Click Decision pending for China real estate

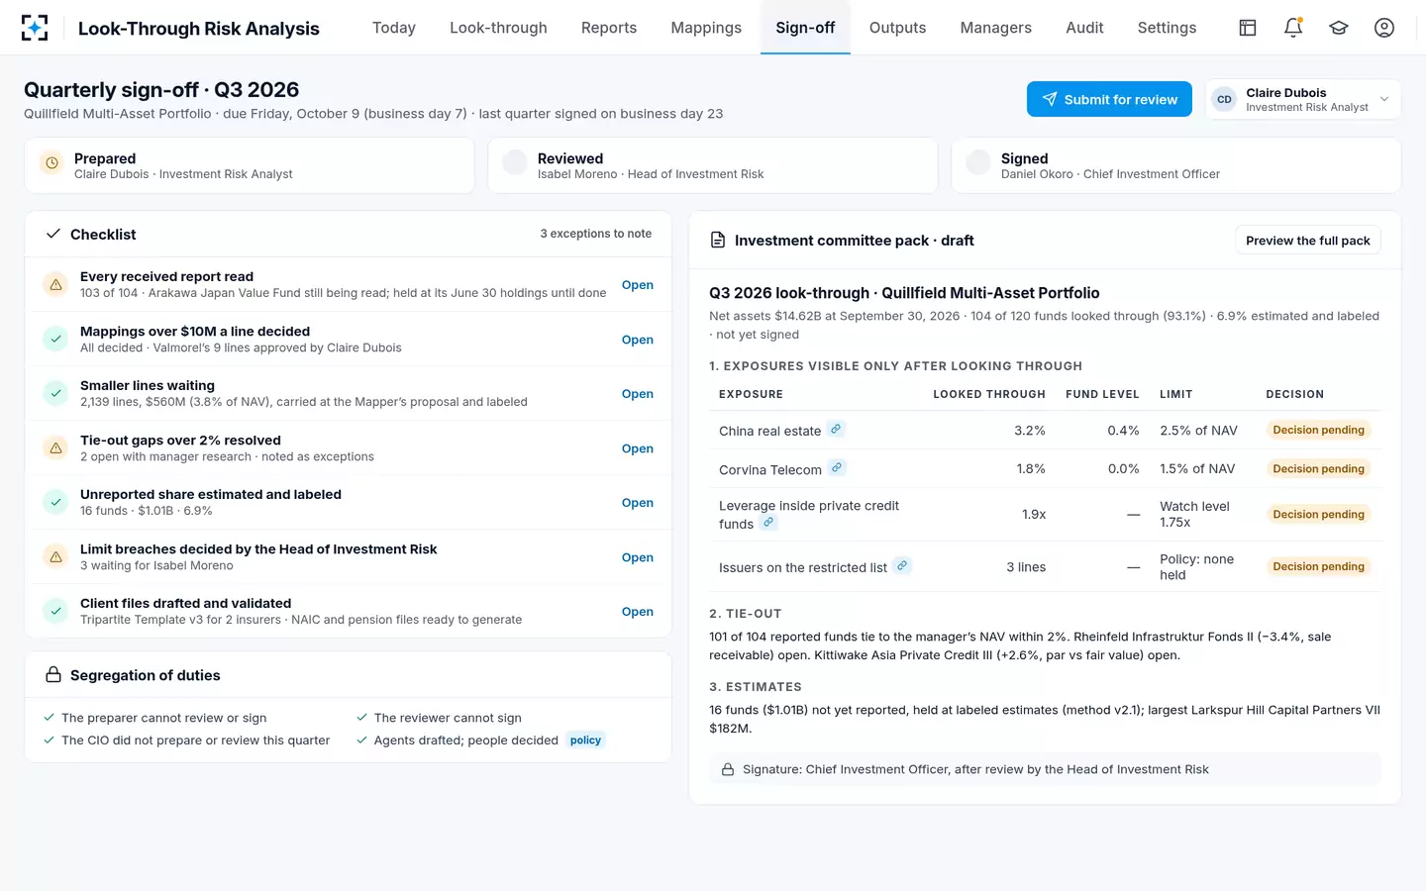click(1318, 430)
